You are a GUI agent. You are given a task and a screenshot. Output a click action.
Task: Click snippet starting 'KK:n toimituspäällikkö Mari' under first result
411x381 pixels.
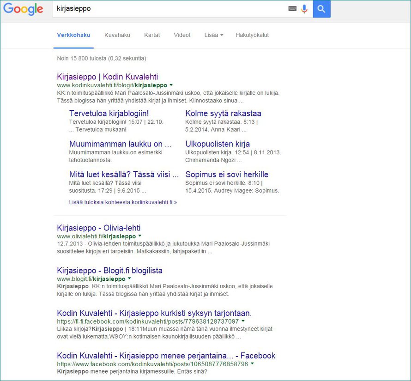pos(168,97)
